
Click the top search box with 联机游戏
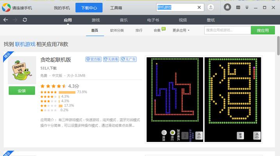[x=180, y=7]
